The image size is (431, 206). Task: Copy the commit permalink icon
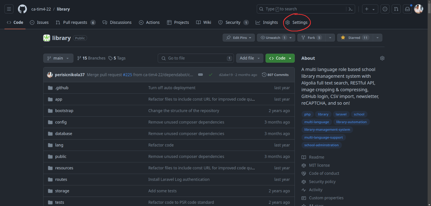(200, 75)
